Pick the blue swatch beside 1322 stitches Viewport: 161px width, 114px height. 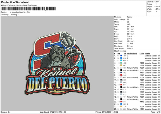tap(121, 104)
